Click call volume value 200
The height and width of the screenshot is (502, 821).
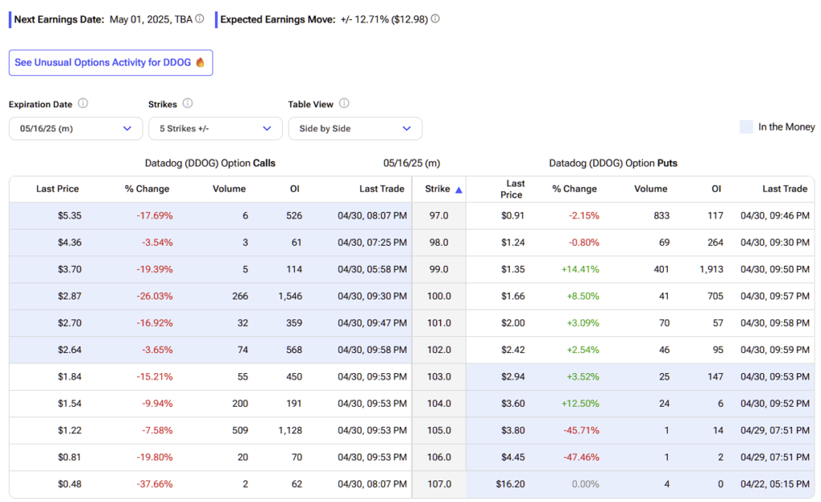(241, 404)
